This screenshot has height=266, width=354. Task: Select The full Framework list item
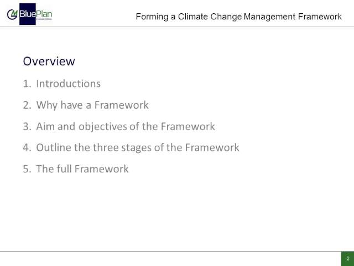[x=82, y=169]
